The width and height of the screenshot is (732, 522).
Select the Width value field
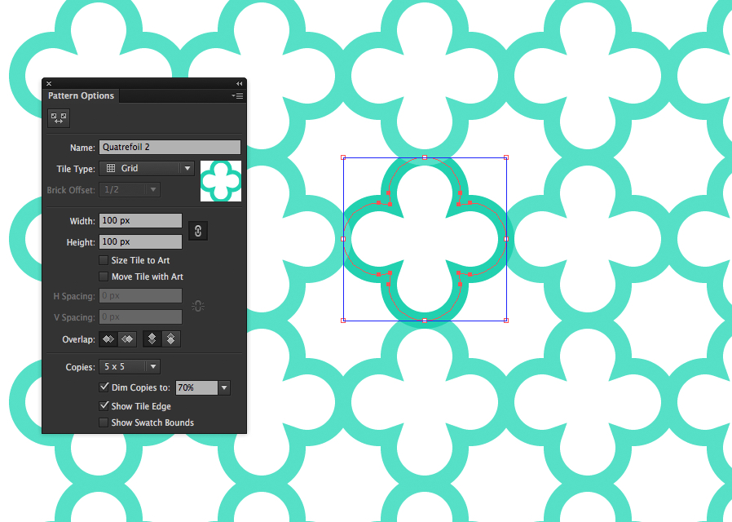(139, 220)
